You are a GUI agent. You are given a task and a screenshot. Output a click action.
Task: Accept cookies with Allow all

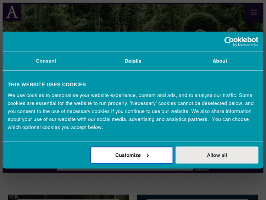point(217,155)
